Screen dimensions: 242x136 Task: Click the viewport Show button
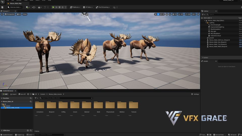(25, 14)
